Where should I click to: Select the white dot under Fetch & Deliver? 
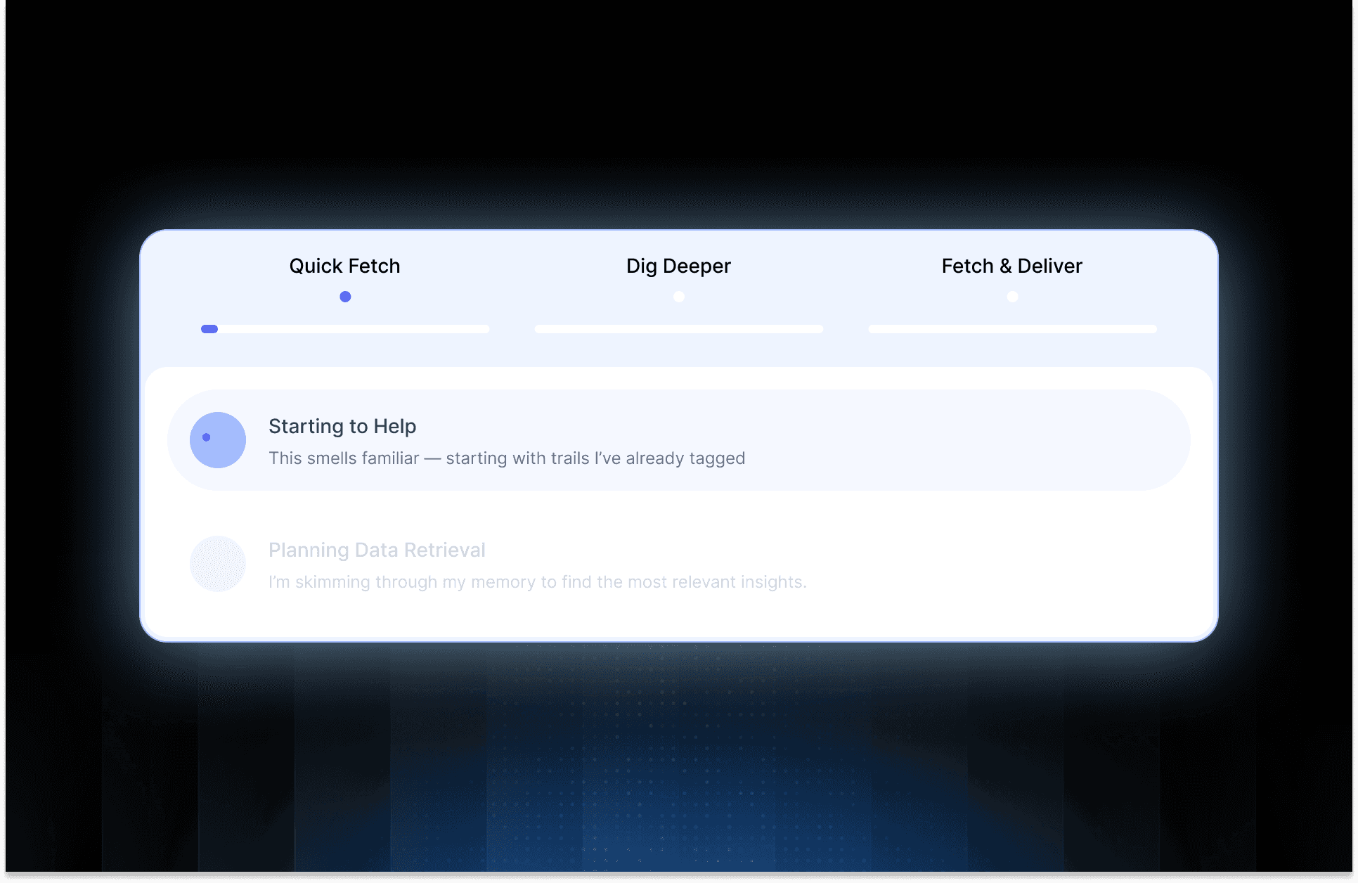coord(1012,297)
